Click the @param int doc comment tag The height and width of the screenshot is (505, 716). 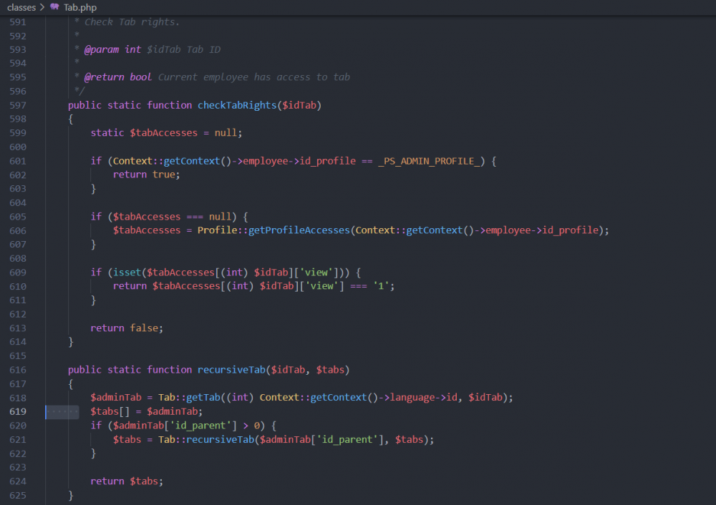point(113,49)
